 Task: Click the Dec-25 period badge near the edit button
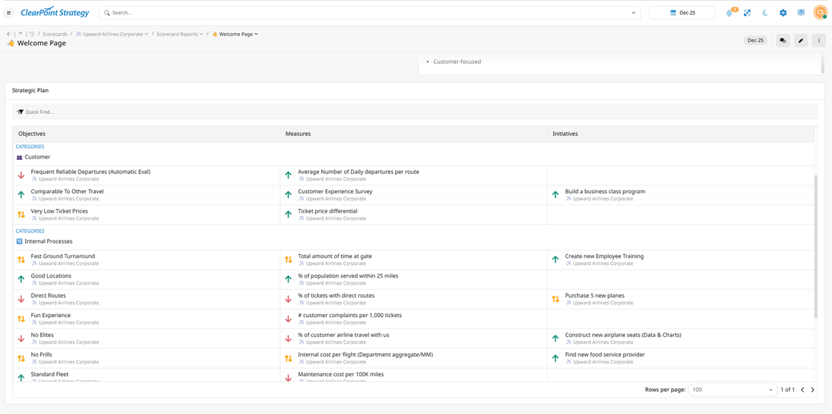pos(755,41)
